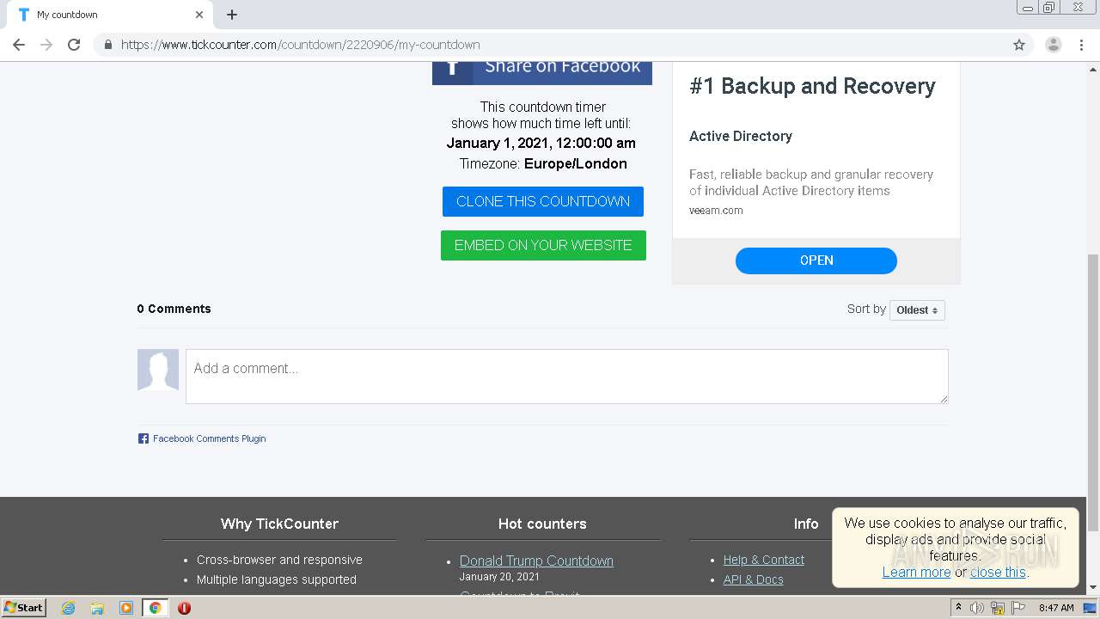The image size is (1100, 619).
Task: Open the Chrome profile avatar menu
Action: pyautogui.click(x=1053, y=45)
